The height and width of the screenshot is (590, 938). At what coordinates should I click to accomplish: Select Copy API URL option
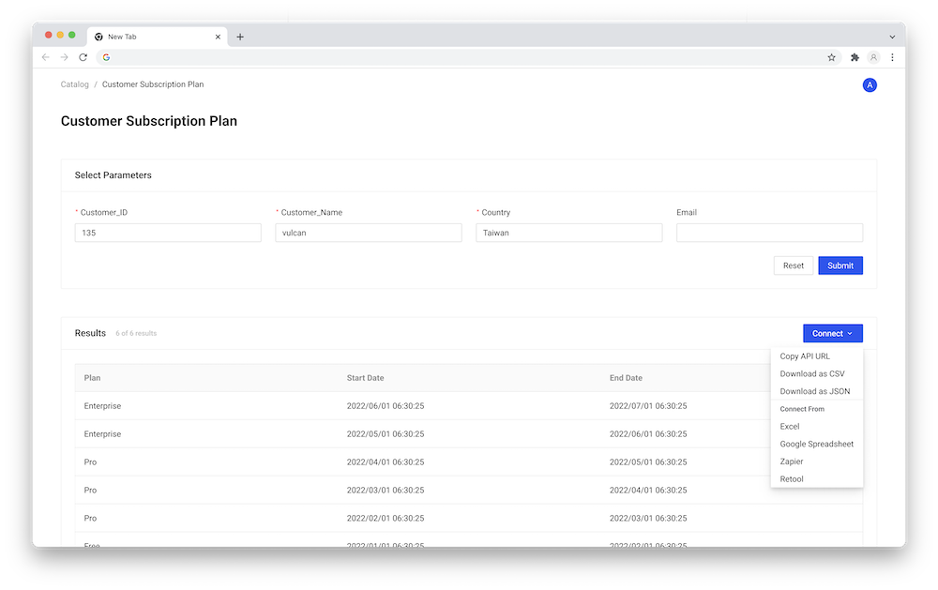805,356
